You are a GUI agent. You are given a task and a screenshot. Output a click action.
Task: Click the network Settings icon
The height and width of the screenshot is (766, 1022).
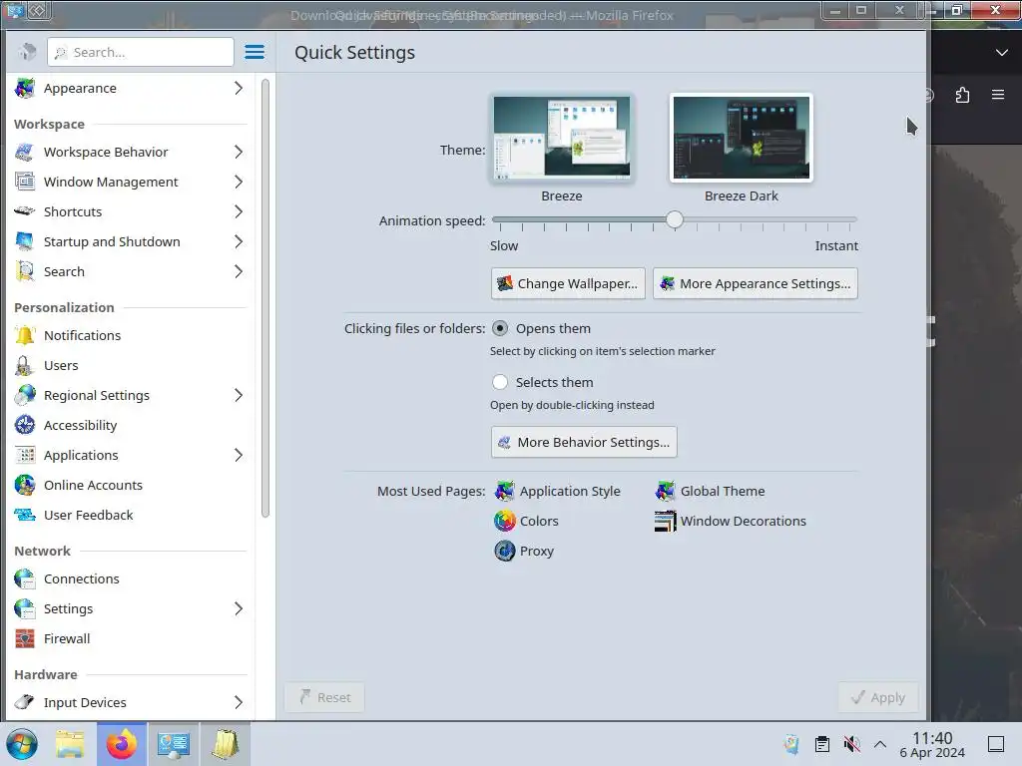[x=25, y=609]
